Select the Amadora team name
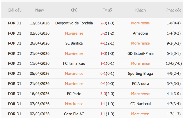The image size is (183, 118). coord(140,33)
